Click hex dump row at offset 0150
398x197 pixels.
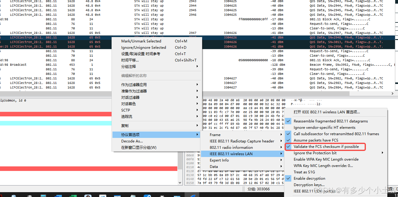[235, 183]
